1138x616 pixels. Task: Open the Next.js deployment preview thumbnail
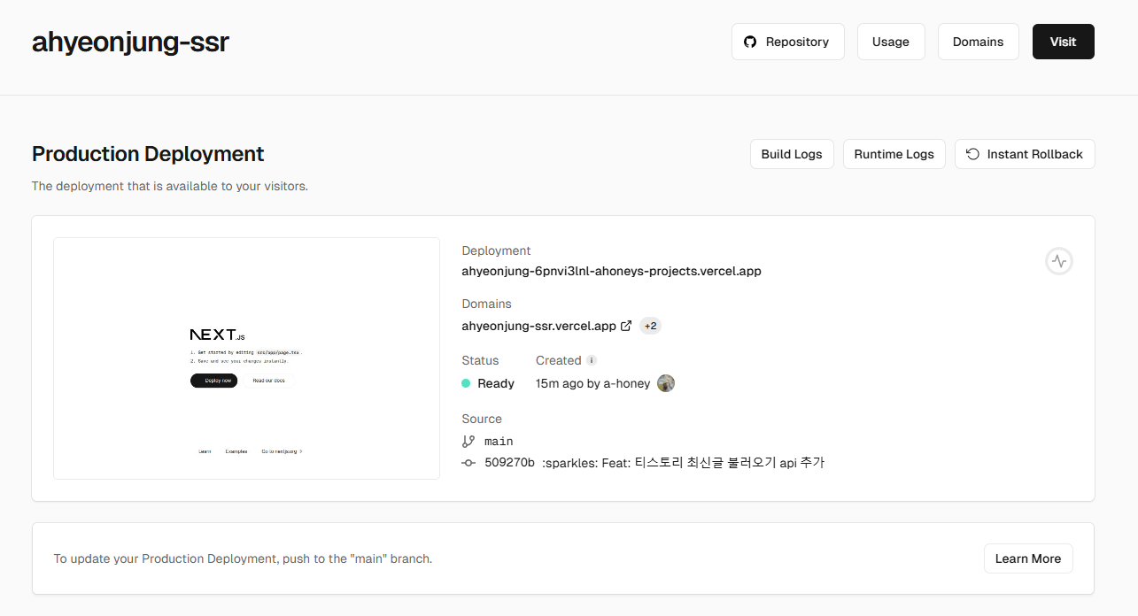tap(246, 358)
